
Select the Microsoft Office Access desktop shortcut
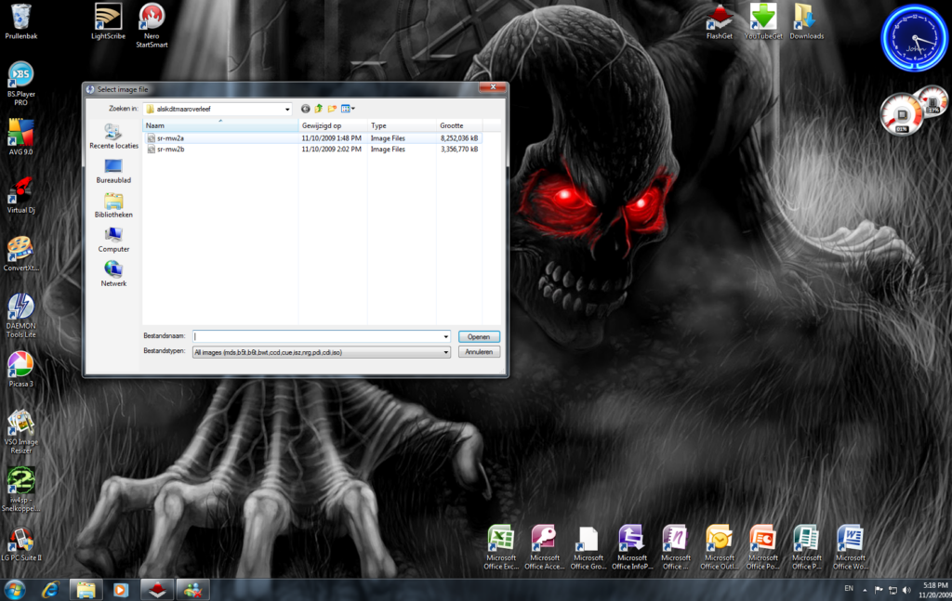(545, 548)
